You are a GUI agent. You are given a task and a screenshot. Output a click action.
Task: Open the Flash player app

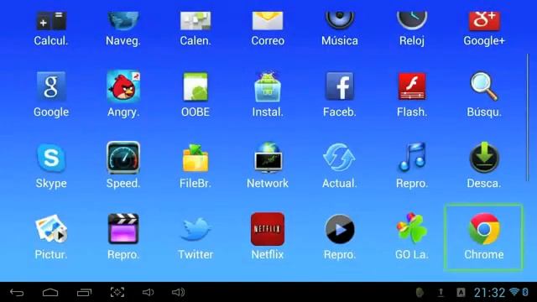(412, 95)
